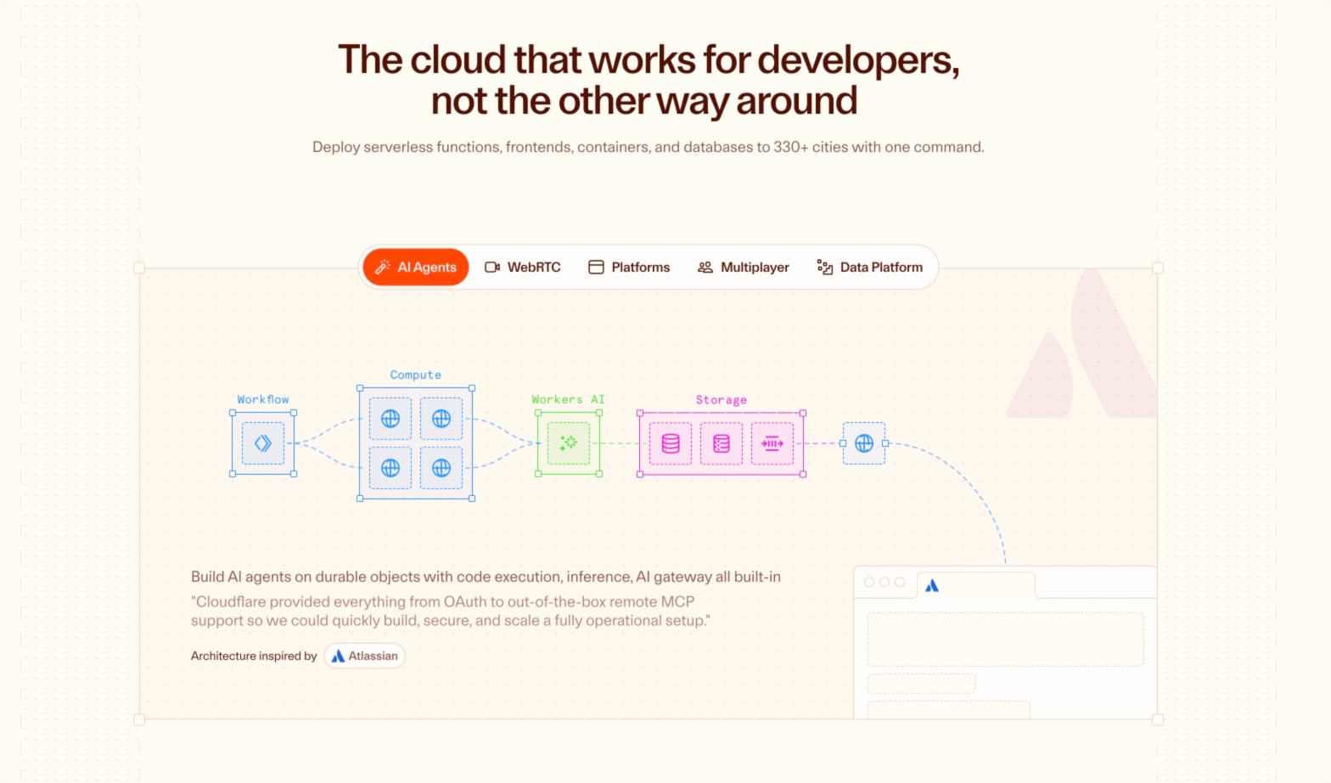Click the "Workers AI" diagram label
1331x783 pixels.
(569, 399)
